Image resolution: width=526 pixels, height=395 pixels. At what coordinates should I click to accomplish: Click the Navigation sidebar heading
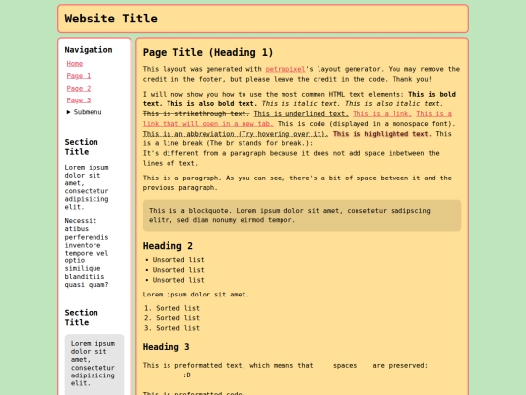point(89,50)
